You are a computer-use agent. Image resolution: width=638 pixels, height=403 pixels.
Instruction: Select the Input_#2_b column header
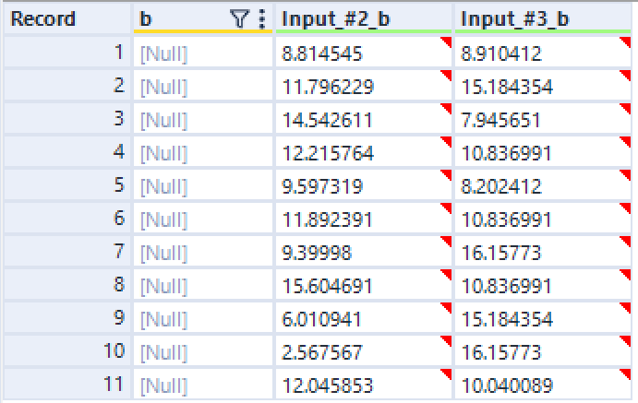(x=364, y=18)
